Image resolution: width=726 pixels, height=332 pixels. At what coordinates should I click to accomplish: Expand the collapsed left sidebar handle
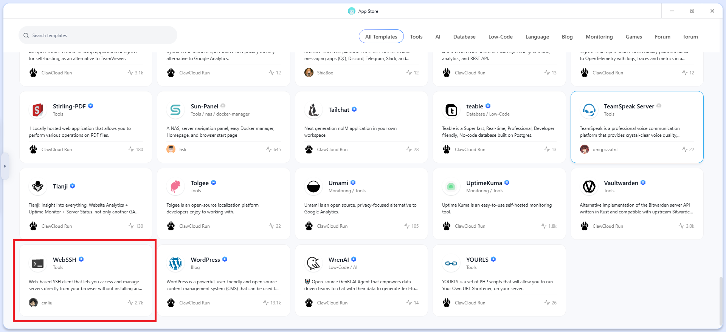pos(5,166)
